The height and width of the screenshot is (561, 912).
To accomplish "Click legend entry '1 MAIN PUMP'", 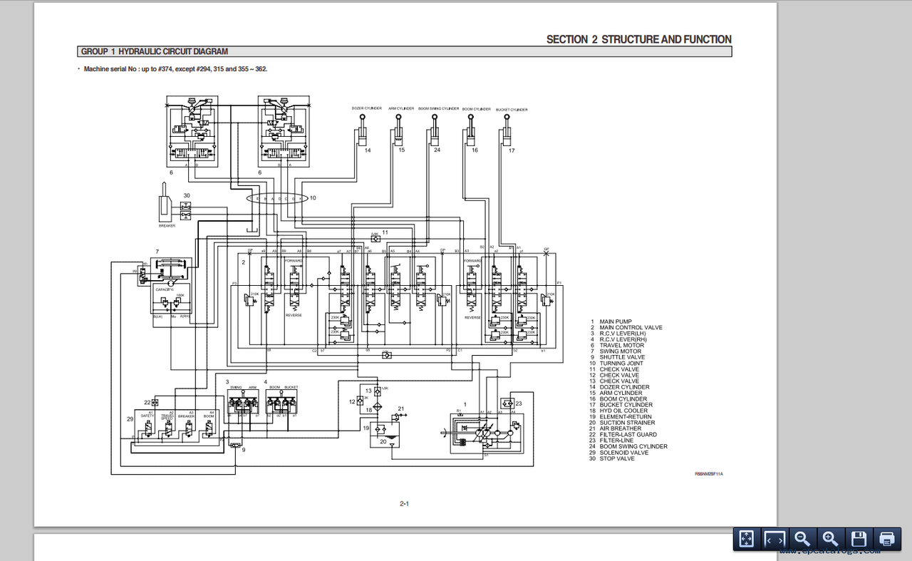I will (611, 322).
